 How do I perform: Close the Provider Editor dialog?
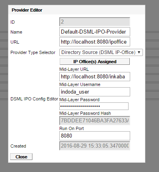[21, 157]
